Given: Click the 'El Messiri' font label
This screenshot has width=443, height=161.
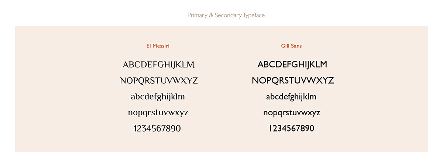Looking at the screenshot, I should (x=158, y=46).
